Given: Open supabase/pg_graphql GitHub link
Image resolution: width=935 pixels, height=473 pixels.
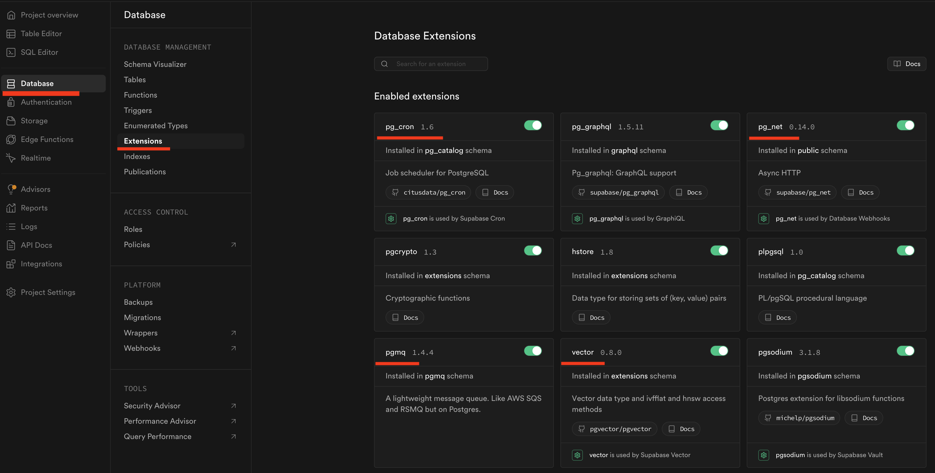Looking at the screenshot, I should tap(618, 192).
